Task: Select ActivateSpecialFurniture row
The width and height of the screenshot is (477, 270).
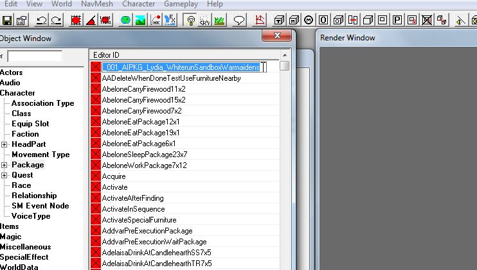Action: [184, 220]
